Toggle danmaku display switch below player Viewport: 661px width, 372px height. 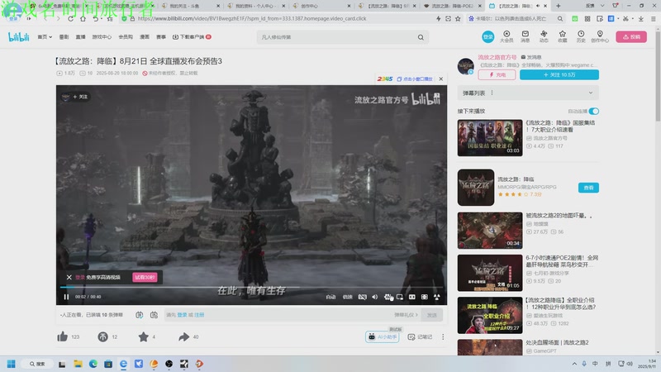pos(139,315)
